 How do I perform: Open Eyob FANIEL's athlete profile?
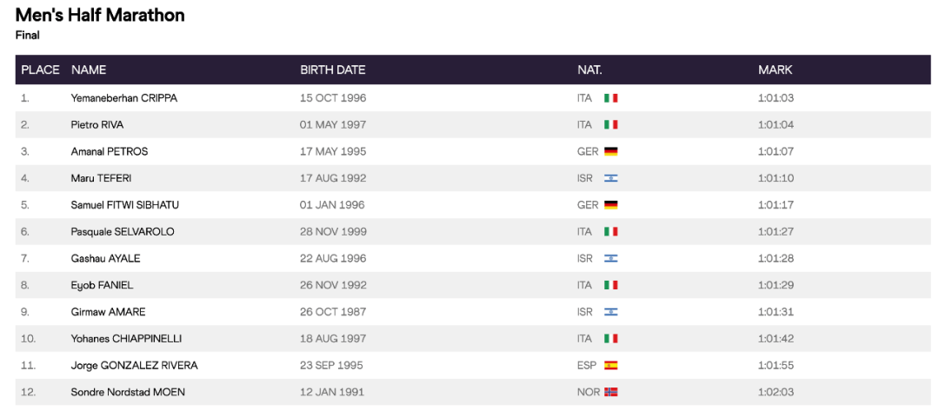(102, 285)
